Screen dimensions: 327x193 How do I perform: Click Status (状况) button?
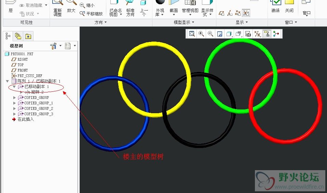click(29, 14)
